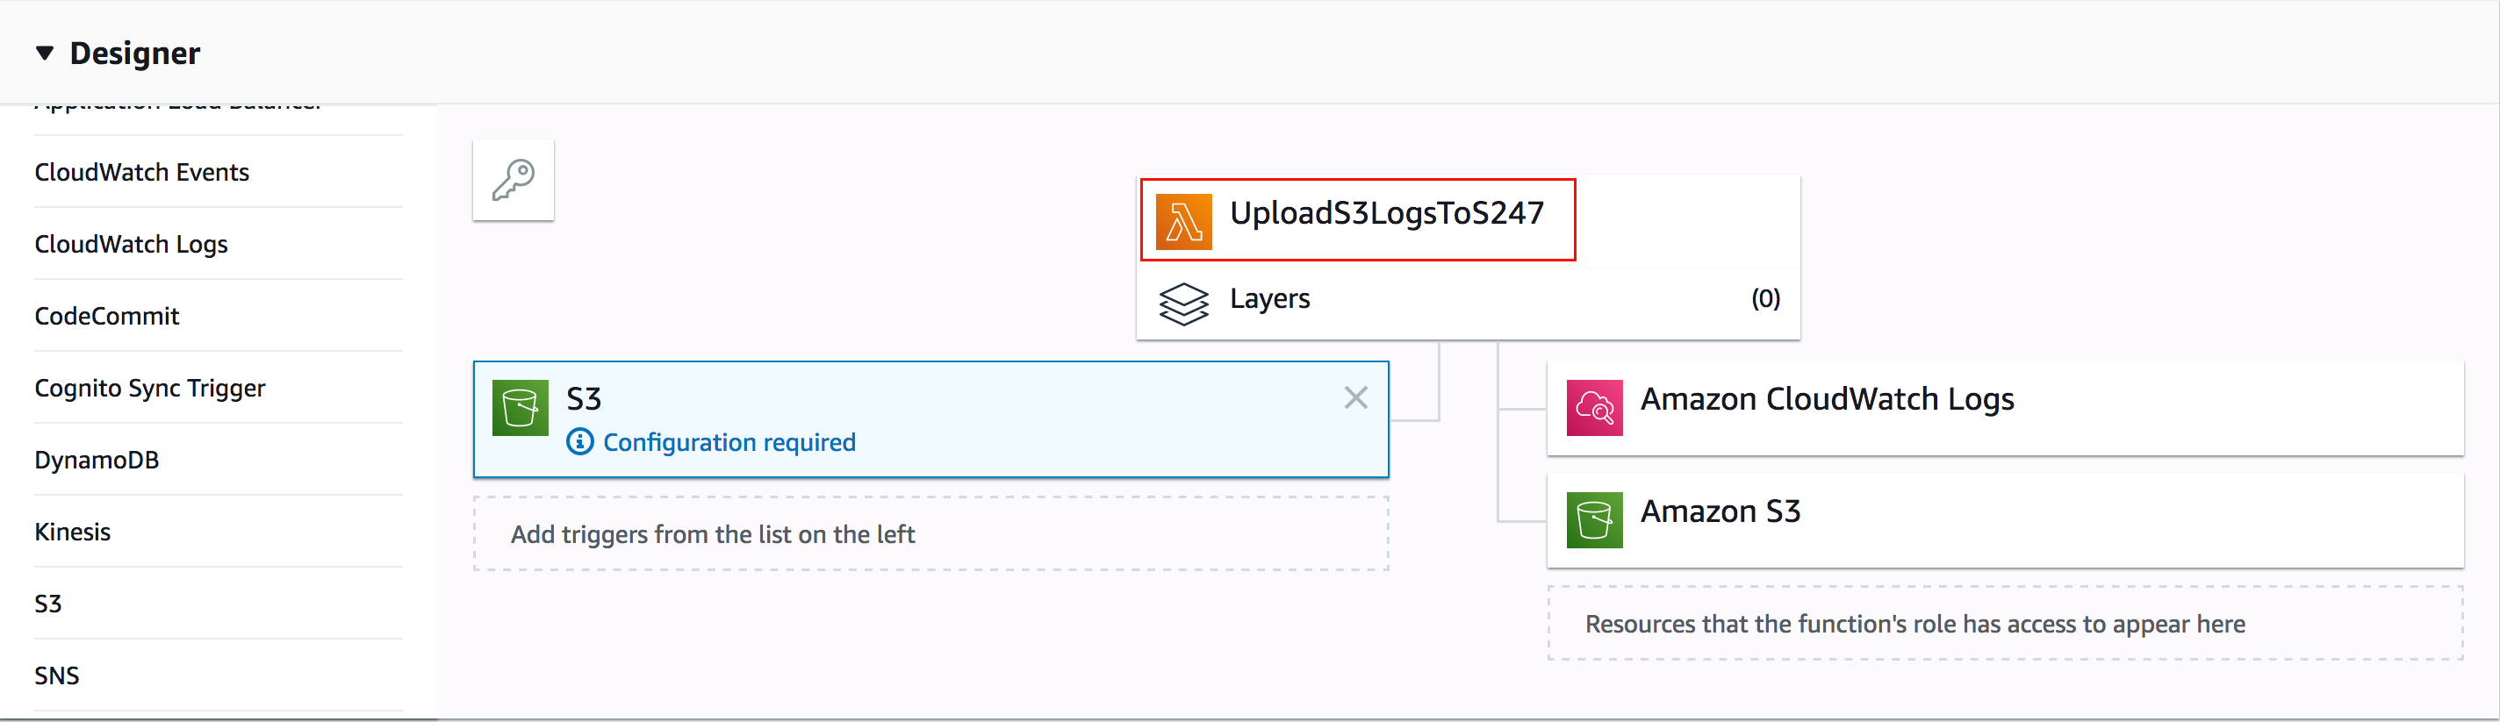This screenshot has height=722, width=2500.
Task: Remove the S3 trigger with X
Action: [x=1356, y=398]
